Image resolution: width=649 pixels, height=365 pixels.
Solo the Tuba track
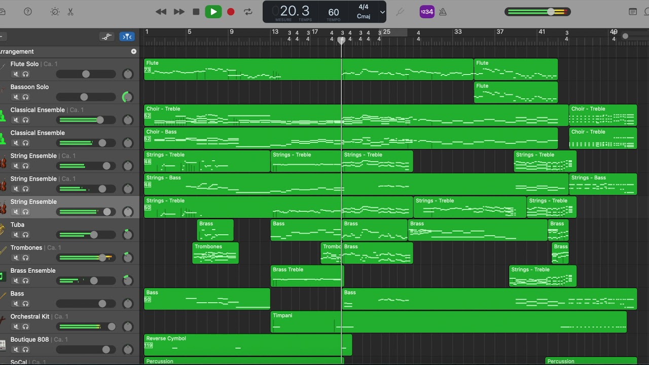click(x=25, y=235)
